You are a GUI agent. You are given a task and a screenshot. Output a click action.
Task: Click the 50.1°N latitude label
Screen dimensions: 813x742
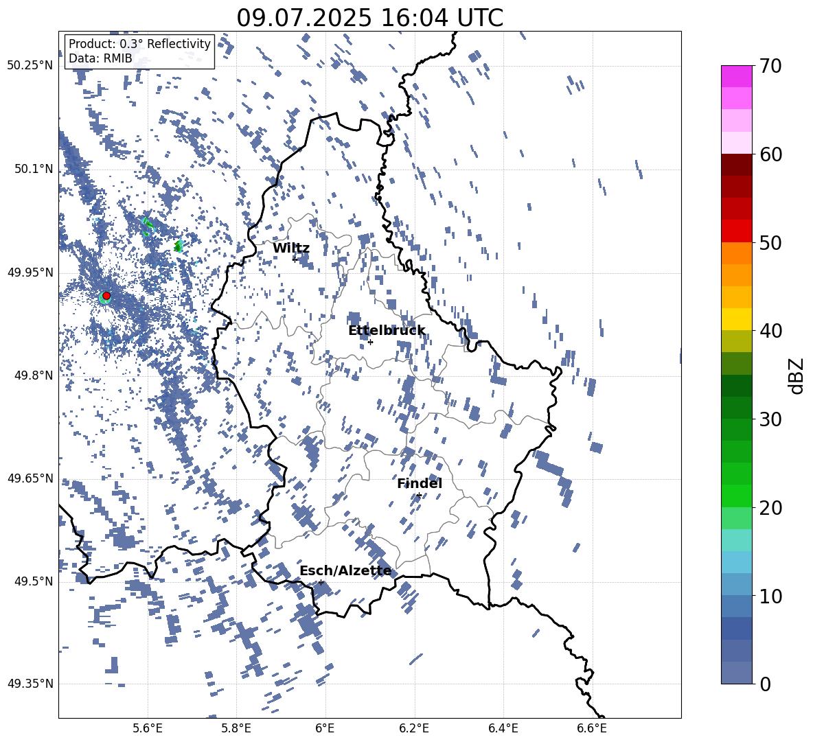pyautogui.click(x=33, y=169)
